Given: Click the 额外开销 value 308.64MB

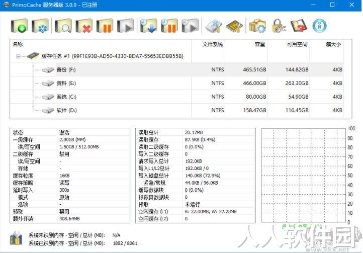Looking at the screenshot, I should (69, 219).
